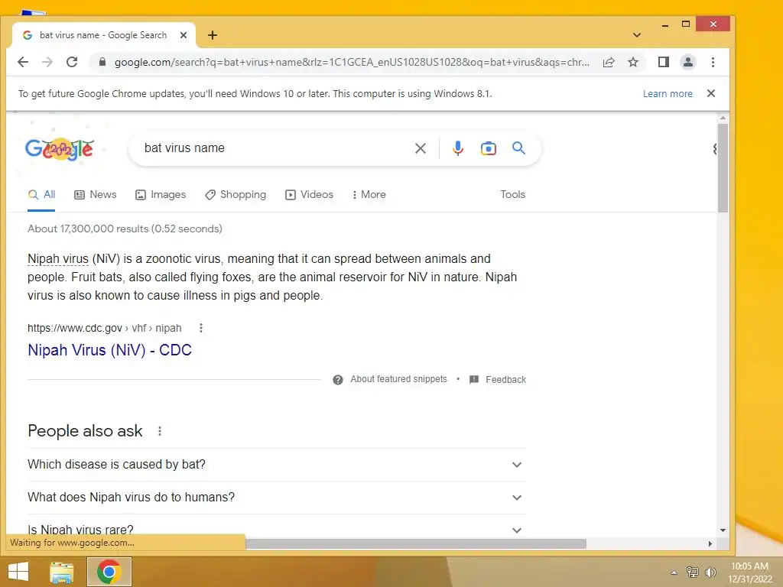Click the Chrome taskbar icon

pos(109,572)
